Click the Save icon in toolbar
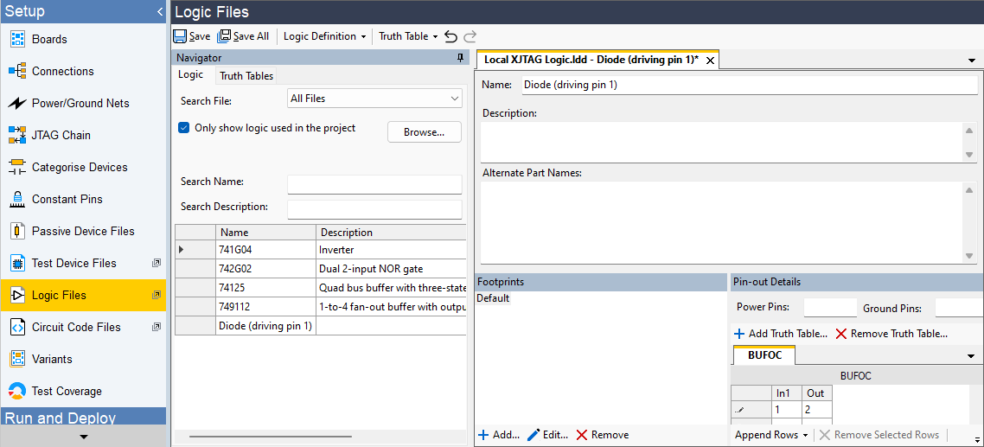The image size is (984, 447). click(x=180, y=36)
